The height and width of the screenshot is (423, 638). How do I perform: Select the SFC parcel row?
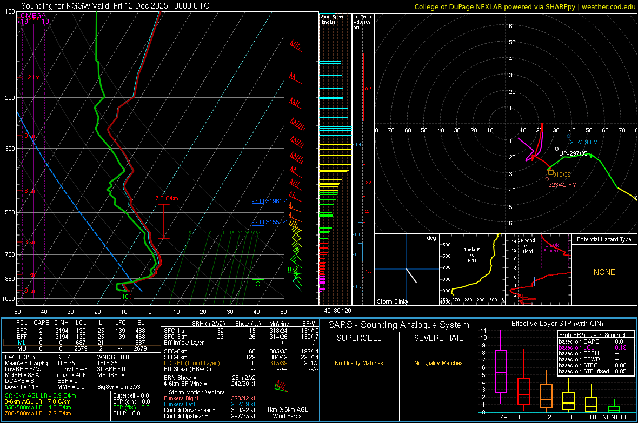(x=81, y=331)
